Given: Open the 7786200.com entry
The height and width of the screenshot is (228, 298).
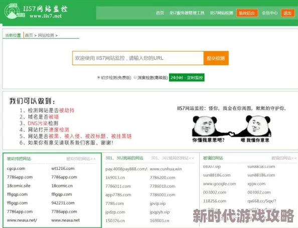Looking at the screenshot, I should tap(163, 178).
